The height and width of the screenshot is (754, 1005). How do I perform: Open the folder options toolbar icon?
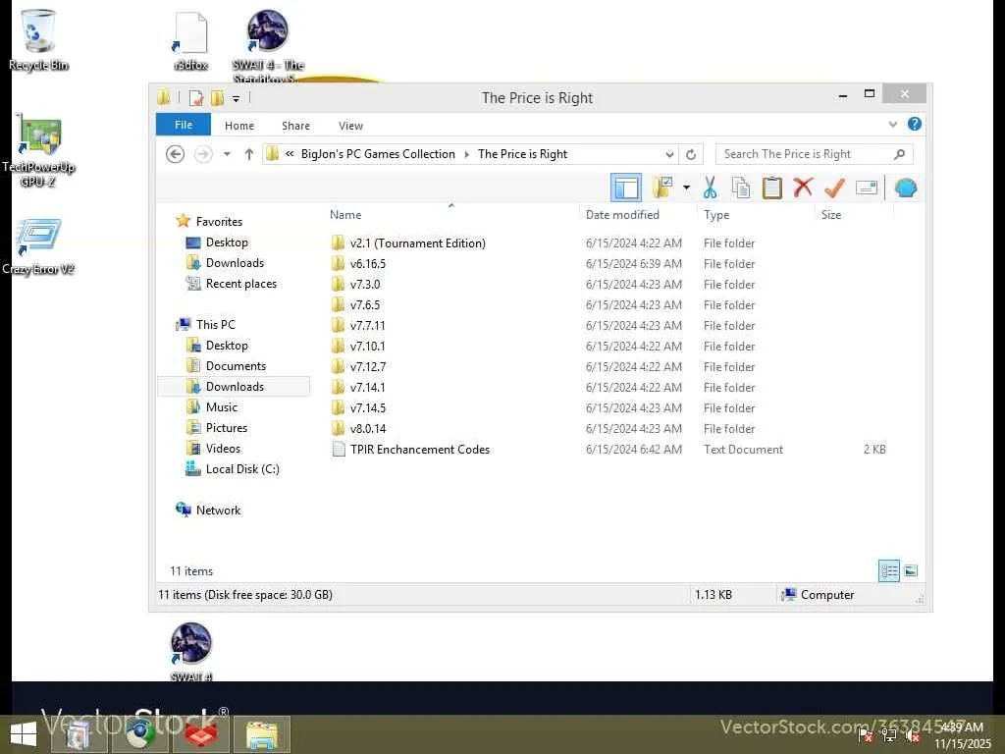(x=662, y=188)
